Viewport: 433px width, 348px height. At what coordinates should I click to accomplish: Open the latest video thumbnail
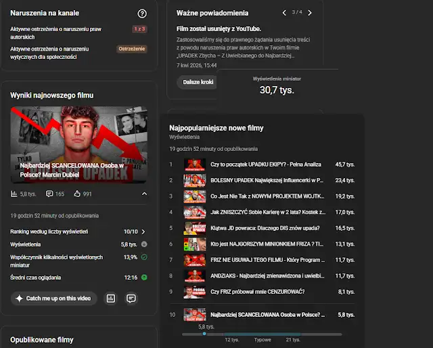tap(78, 145)
